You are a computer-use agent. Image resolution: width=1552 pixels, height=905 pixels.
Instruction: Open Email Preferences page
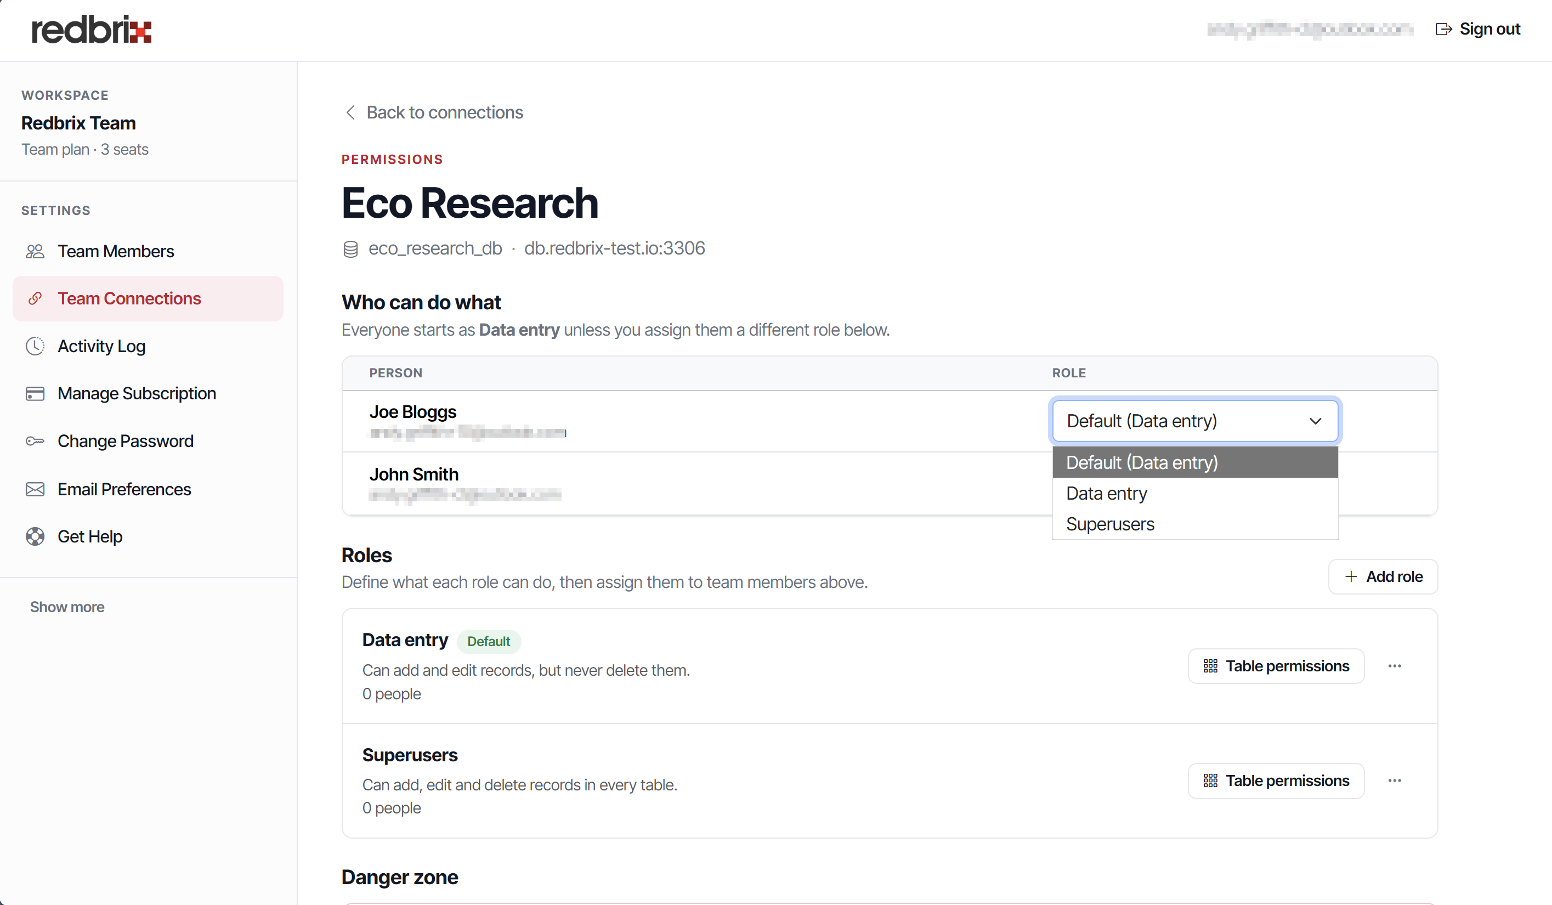pos(148,489)
